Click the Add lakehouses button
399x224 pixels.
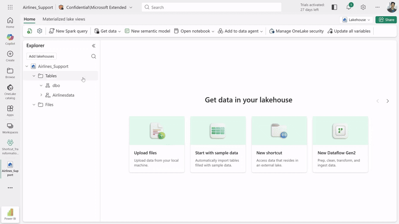pos(42,56)
